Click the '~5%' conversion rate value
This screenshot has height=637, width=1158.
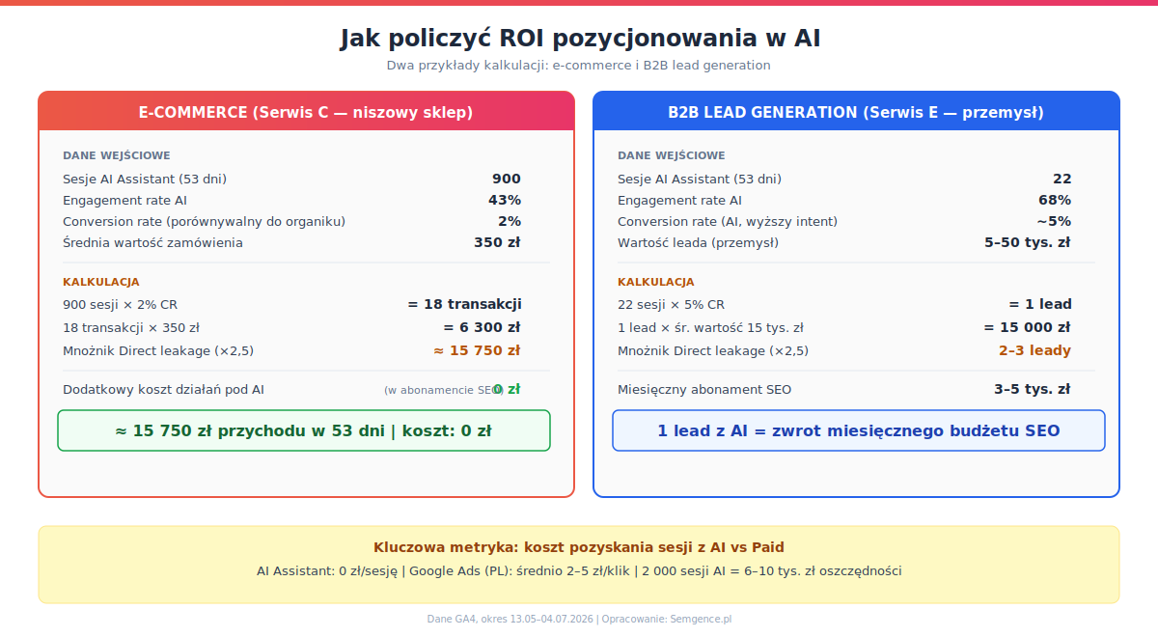pyautogui.click(x=1054, y=221)
